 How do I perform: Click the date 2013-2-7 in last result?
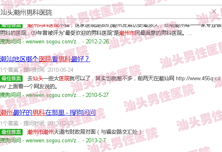point(96,140)
